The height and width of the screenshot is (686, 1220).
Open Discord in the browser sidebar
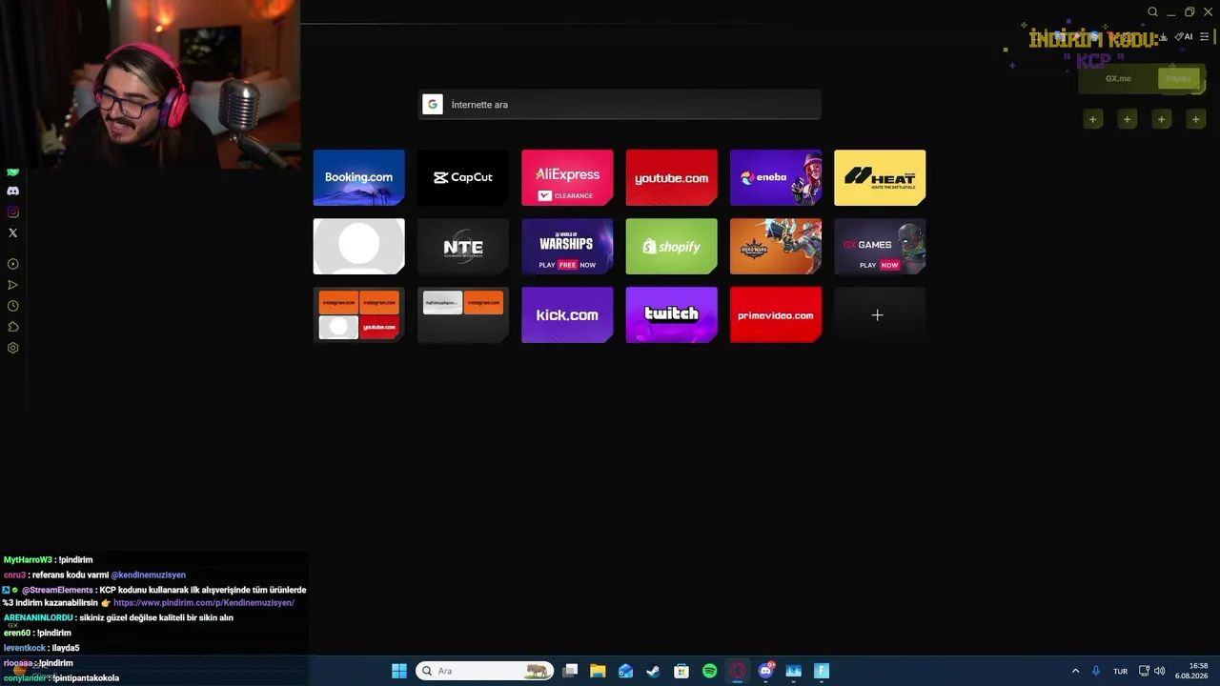pyautogui.click(x=12, y=192)
